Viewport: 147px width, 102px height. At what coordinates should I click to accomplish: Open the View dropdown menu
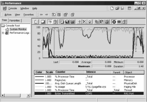pyautogui.click(x=17, y=15)
